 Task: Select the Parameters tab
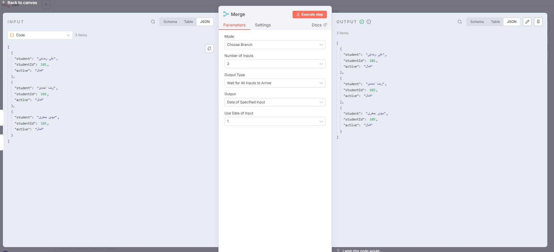click(234, 25)
